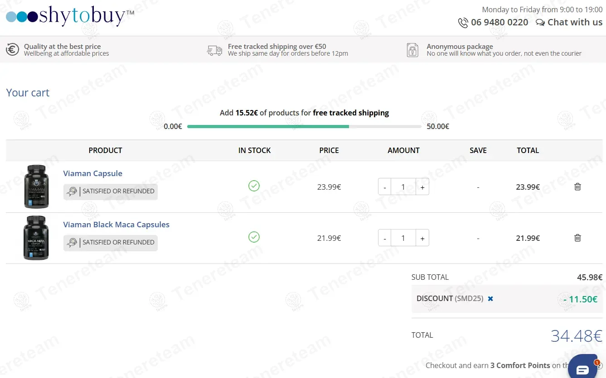This screenshot has height=378, width=606.
Task: Delete Black Maca Capsules with trash icon
Action: [577, 238]
